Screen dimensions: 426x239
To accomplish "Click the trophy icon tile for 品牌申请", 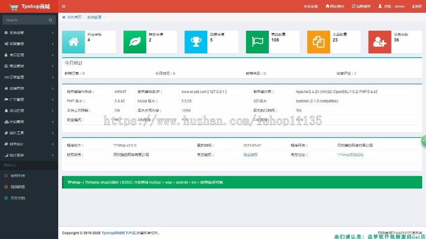I will 196,42.
